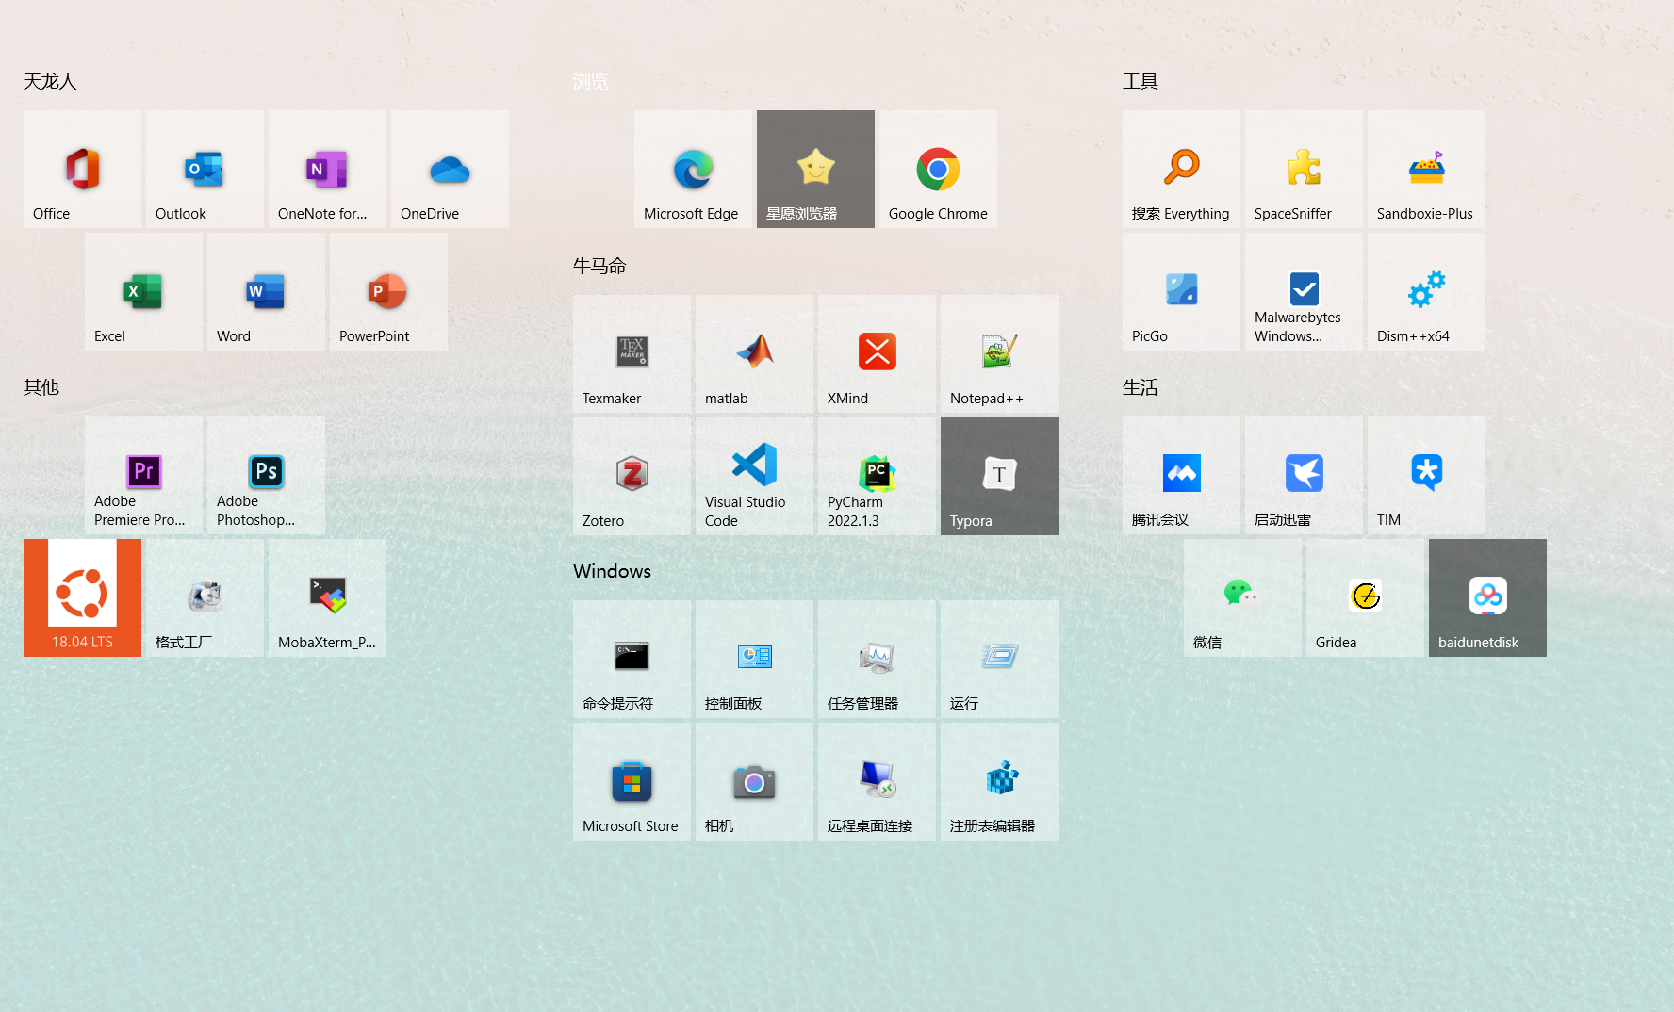Open 命令提示符 tile

pos(632,659)
